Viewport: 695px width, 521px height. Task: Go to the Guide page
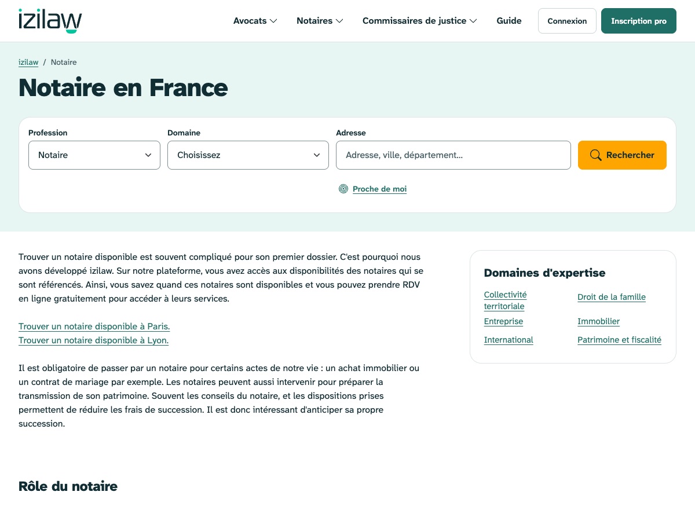click(x=509, y=21)
